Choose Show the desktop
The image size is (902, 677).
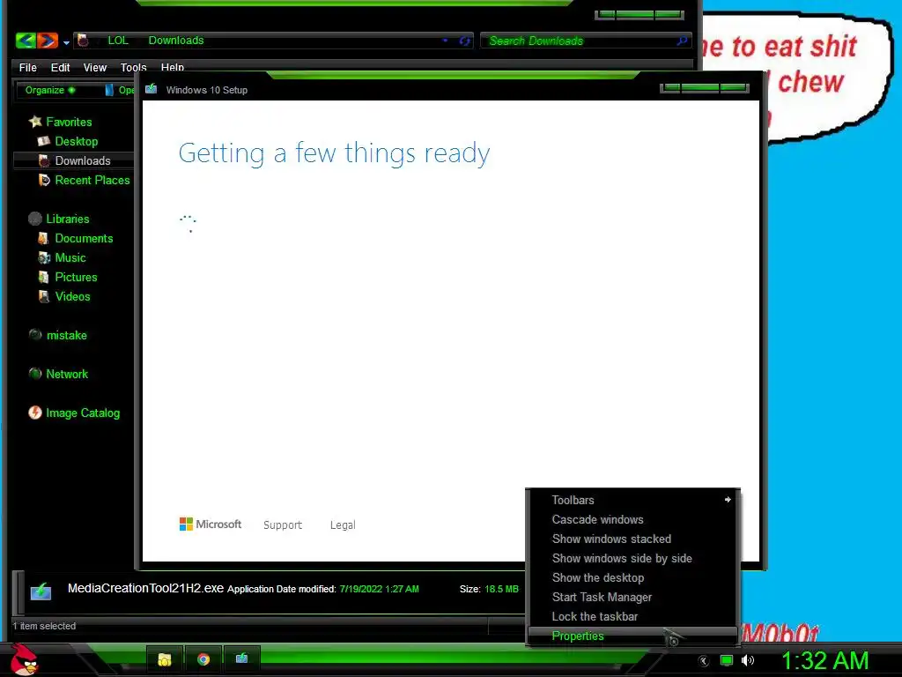pos(632,578)
